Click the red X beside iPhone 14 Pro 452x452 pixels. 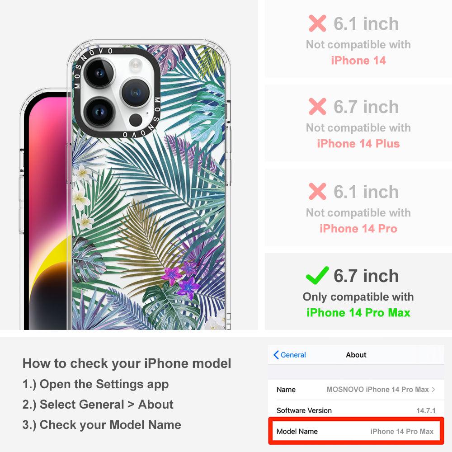(317, 191)
